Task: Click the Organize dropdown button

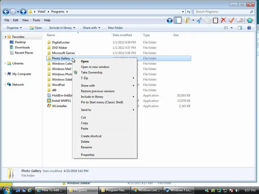Action: 14,28
